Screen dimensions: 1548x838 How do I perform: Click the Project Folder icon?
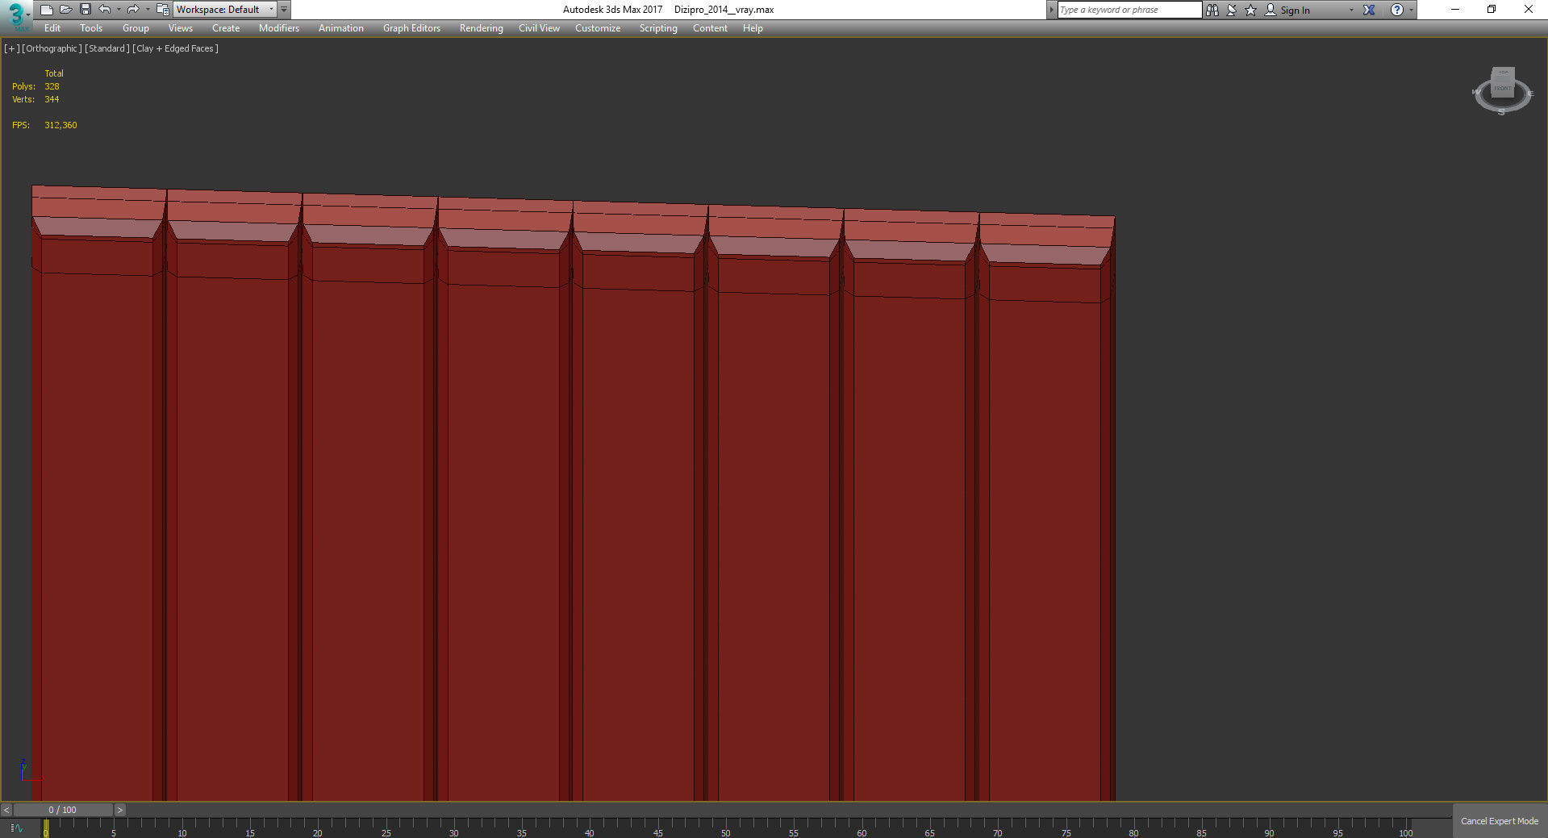(163, 10)
